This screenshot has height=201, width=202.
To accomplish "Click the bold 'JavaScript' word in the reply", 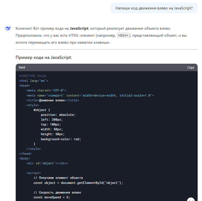I will click(x=79, y=29).
